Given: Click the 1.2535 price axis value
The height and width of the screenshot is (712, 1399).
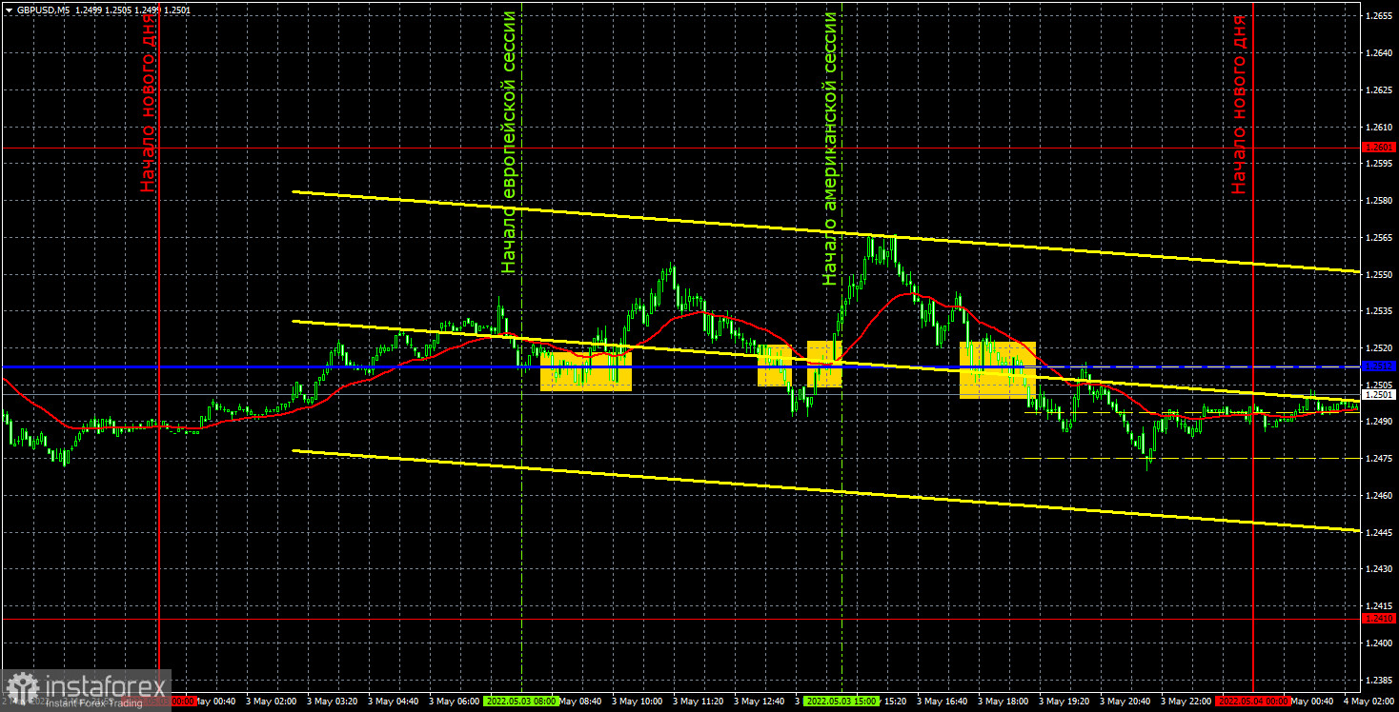Looking at the screenshot, I should coord(1381,311).
